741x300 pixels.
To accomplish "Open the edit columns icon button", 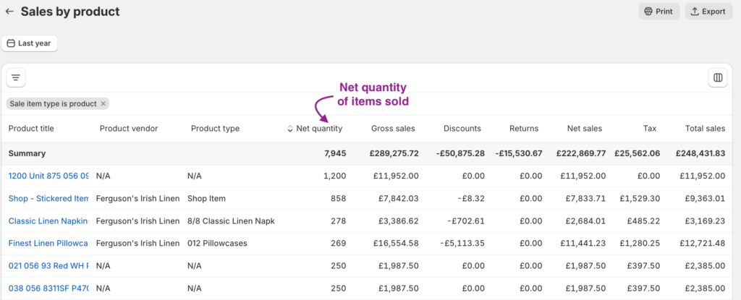I will click(x=718, y=77).
